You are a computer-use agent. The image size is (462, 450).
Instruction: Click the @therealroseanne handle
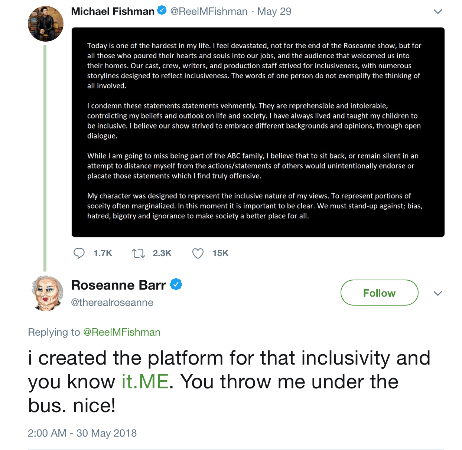(112, 303)
